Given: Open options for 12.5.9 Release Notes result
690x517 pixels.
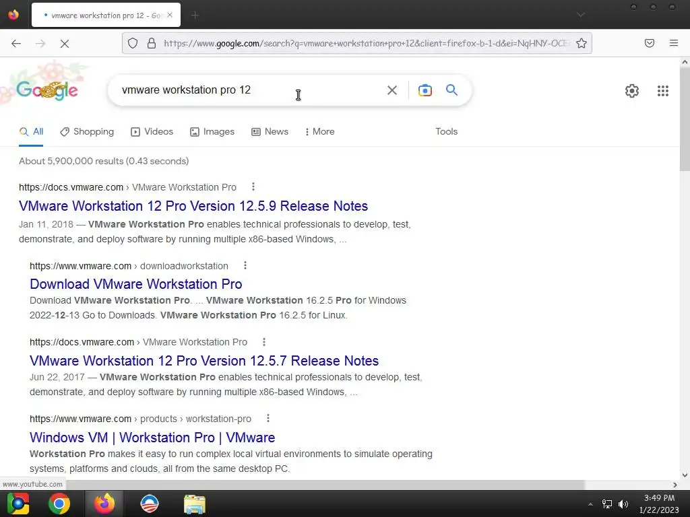Looking at the screenshot, I should [x=253, y=186].
